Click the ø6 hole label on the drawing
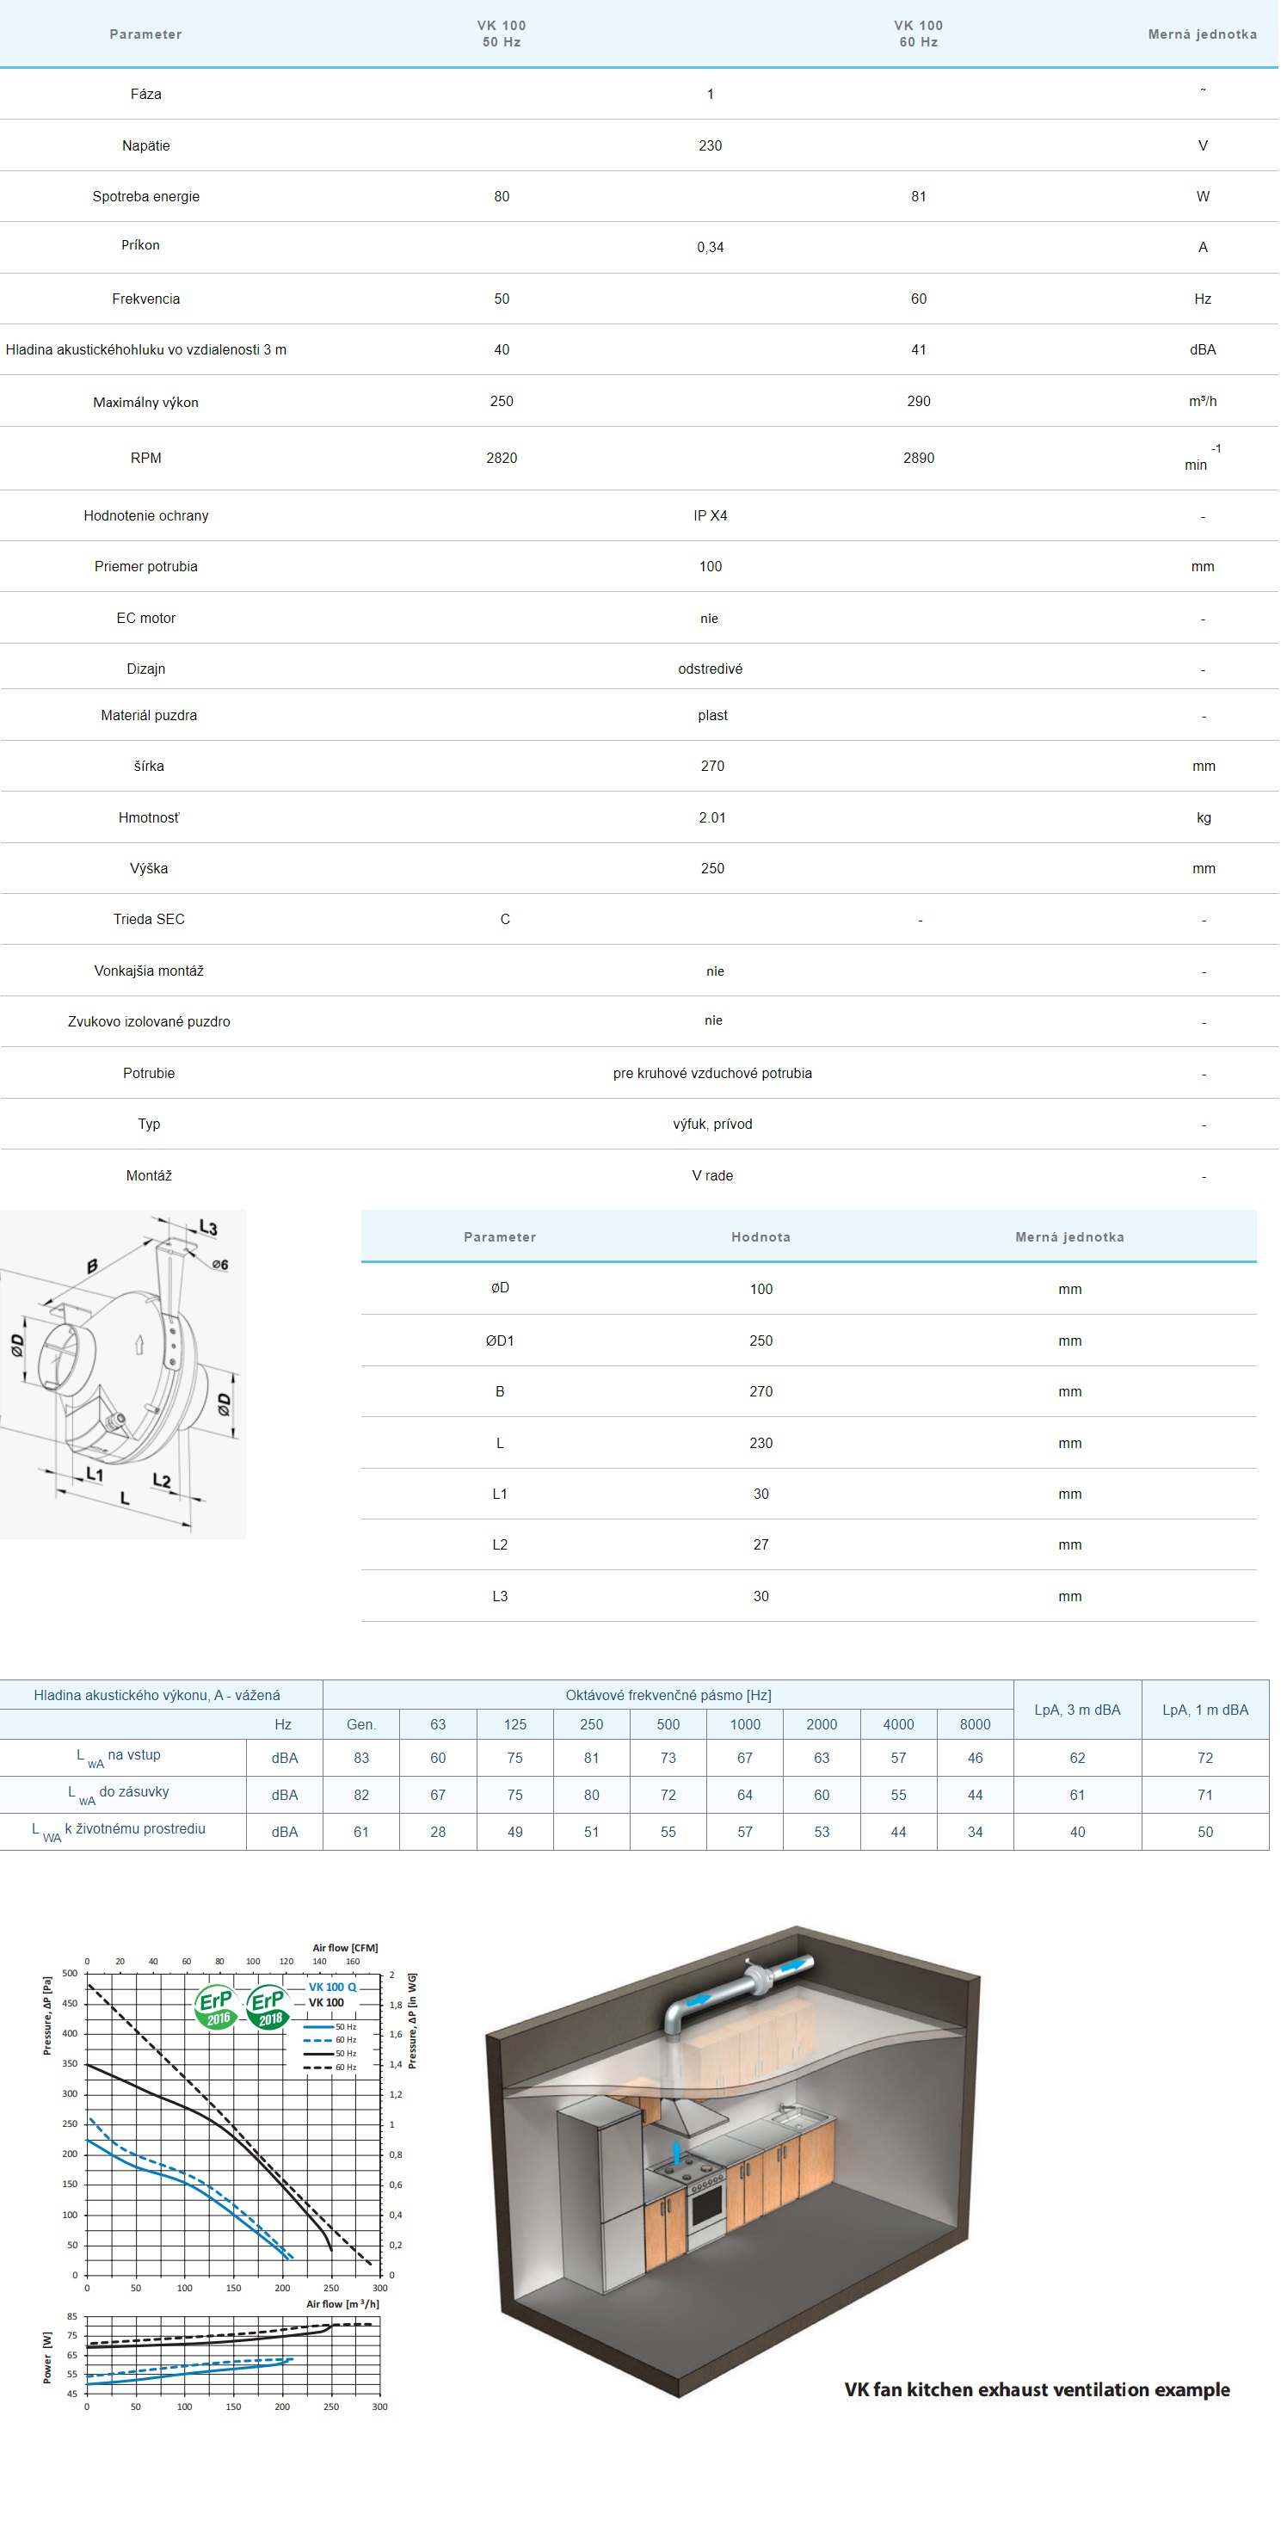The height and width of the screenshot is (2533, 1287). coord(220,1266)
